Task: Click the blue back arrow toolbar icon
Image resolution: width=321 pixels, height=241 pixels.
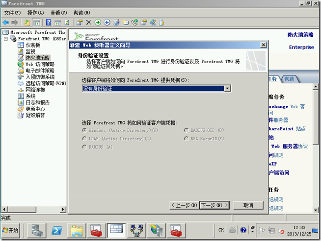Action: click(x=5, y=23)
